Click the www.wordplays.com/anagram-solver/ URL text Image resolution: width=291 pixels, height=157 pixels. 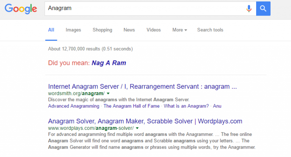point(91,128)
